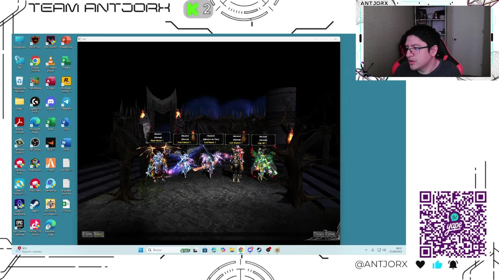
Task: Open File Explorer from the taskbar
Action: pyautogui.click(x=232, y=250)
